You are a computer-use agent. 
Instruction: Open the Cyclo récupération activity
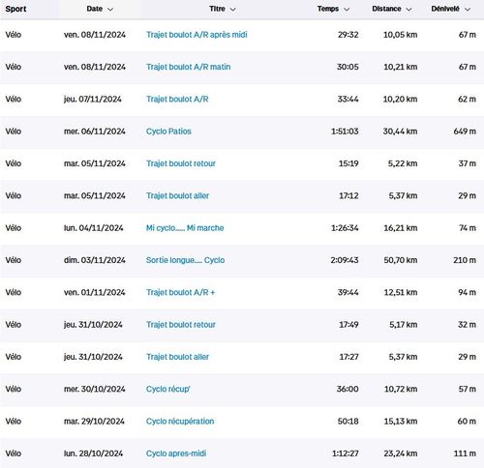pyautogui.click(x=180, y=422)
